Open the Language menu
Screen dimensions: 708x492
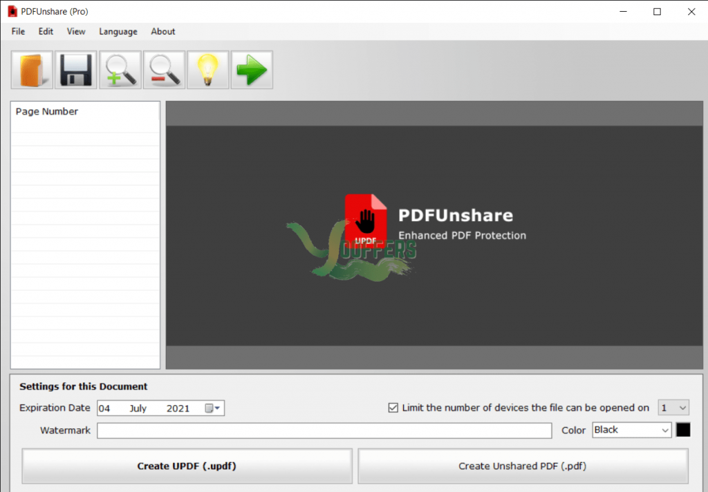118,32
